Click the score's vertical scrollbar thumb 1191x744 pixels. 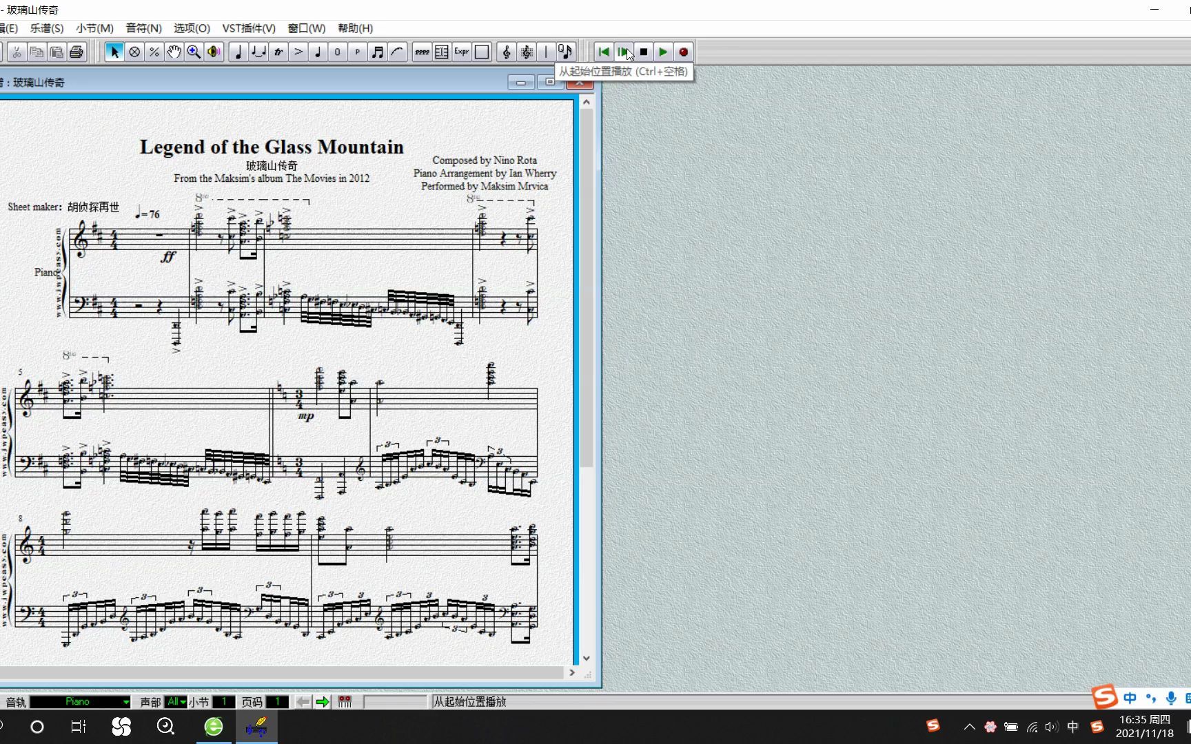[x=587, y=289]
